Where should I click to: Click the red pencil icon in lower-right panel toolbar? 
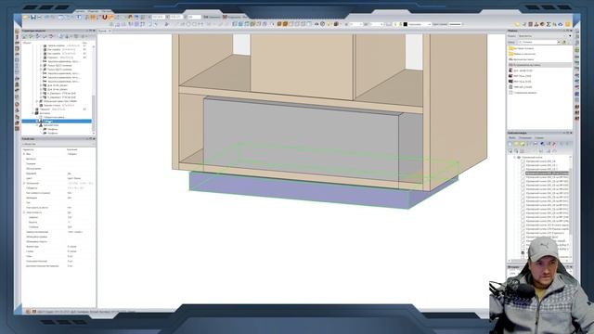(554, 144)
